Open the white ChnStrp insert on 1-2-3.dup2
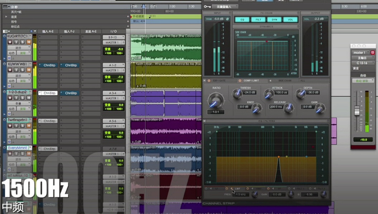Screen dimensions: 378x214 pyautogui.click(x=48, y=93)
